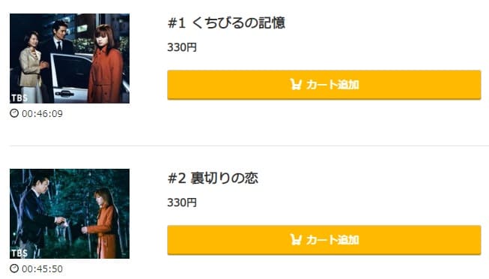
Task: Open the thumbnail for episode #2 裏切りの恋
Action: 70,214
